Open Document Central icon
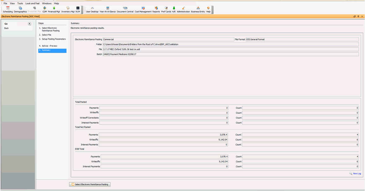 tap(125, 10)
